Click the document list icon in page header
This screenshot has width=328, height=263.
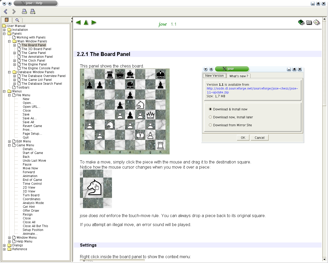point(309,23)
